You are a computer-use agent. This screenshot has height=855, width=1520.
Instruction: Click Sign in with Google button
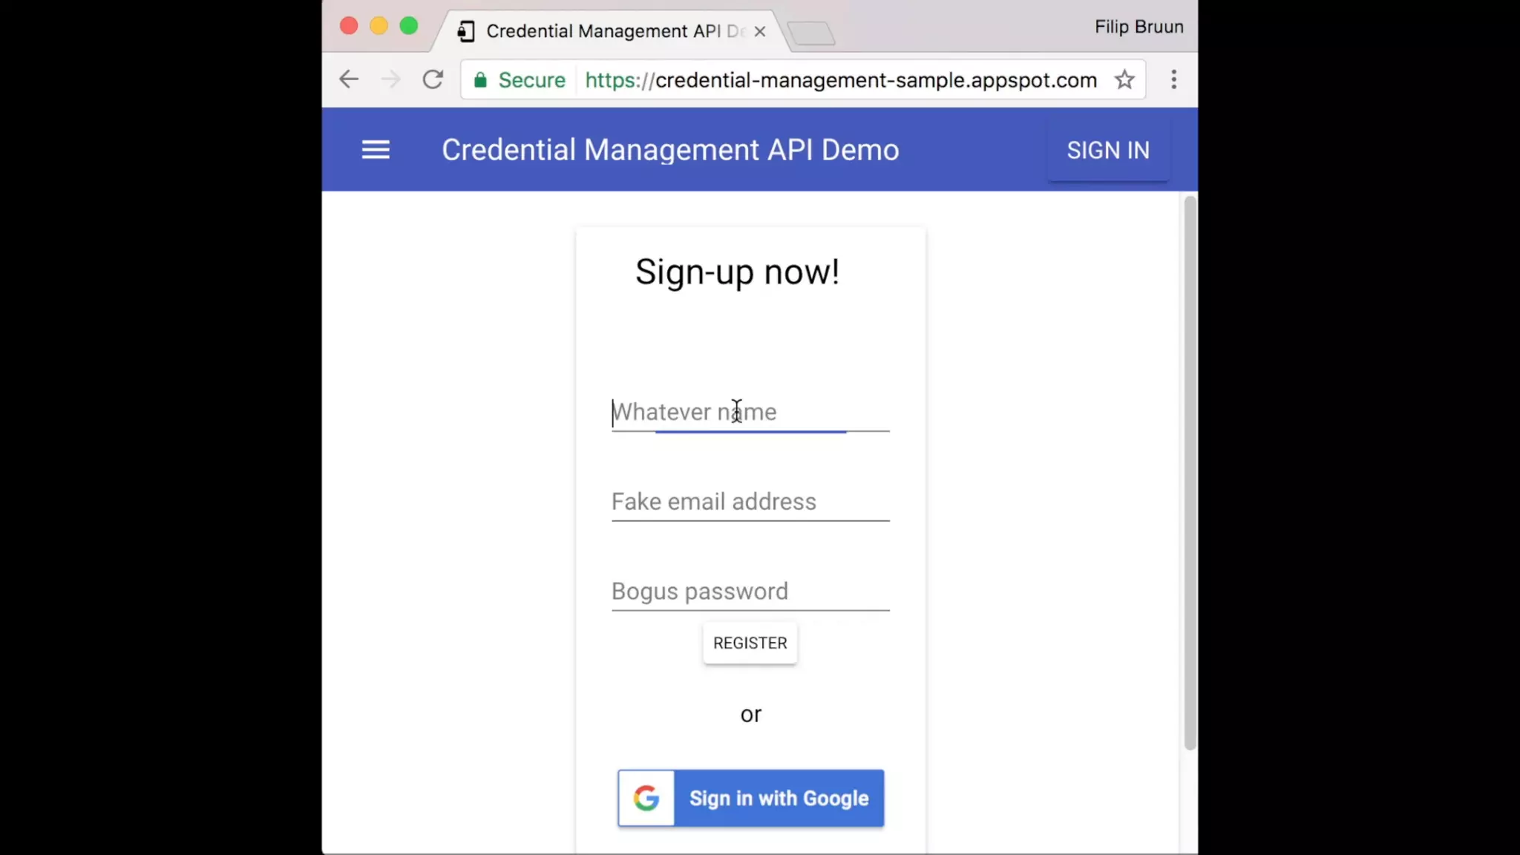click(x=778, y=798)
